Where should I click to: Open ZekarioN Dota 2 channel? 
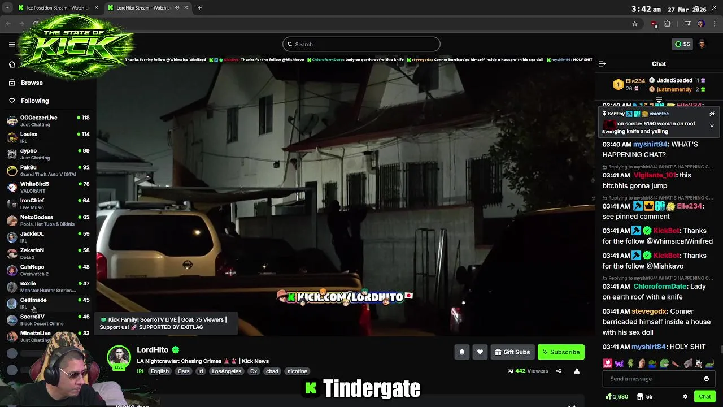(48, 253)
